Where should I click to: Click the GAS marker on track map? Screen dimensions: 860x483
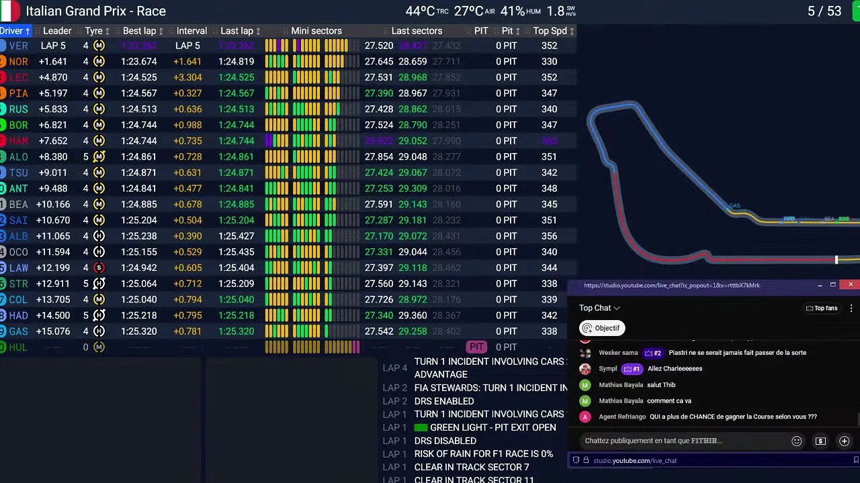pos(734,206)
